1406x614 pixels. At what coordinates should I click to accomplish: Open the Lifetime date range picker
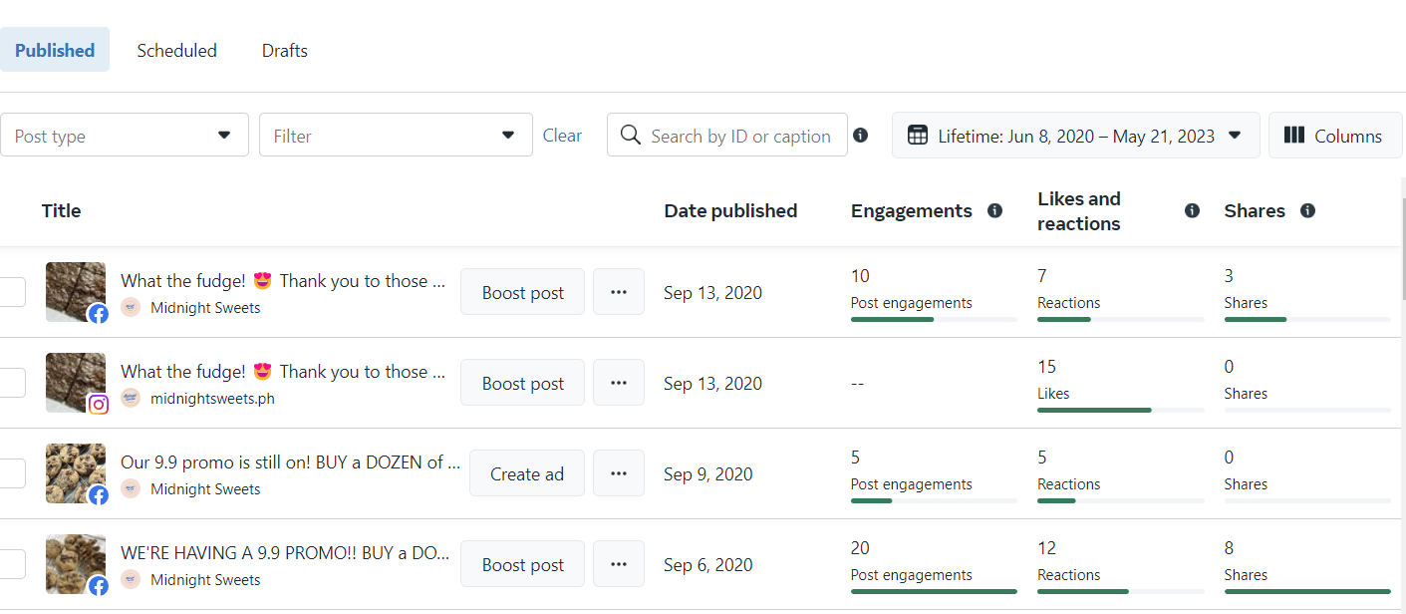[x=1075, y=136]
